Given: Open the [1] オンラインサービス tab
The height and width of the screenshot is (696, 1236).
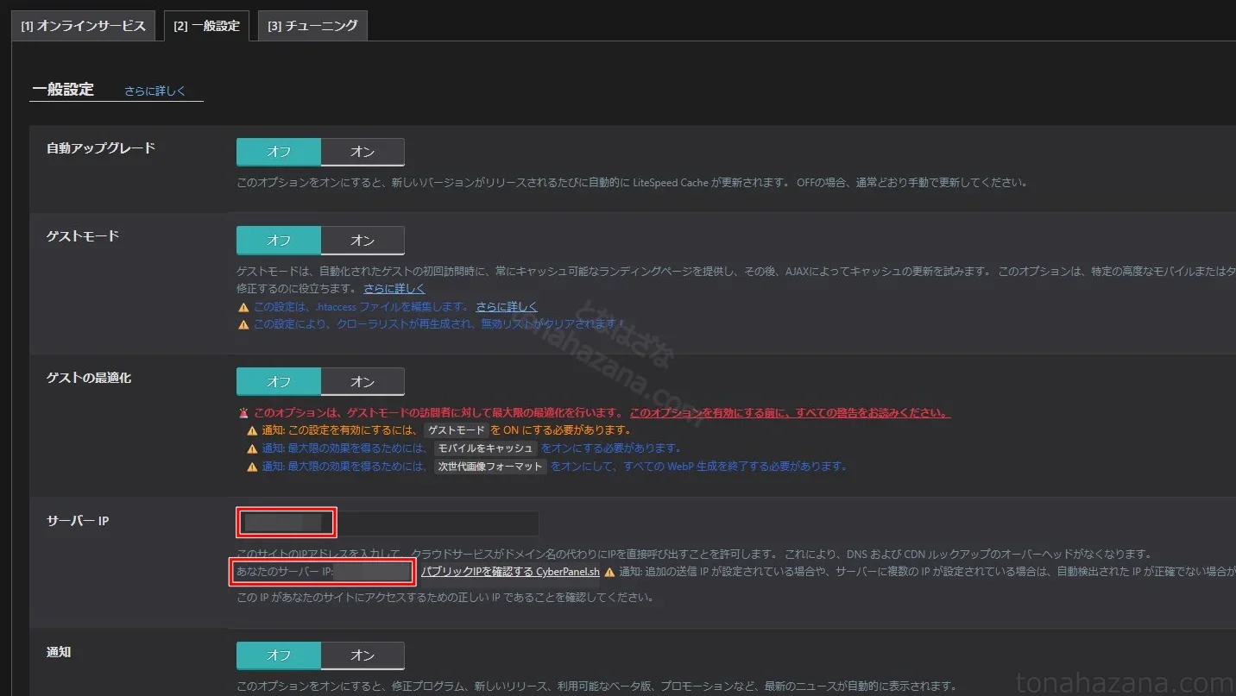Looking at the screenshot, I should 83,26.
